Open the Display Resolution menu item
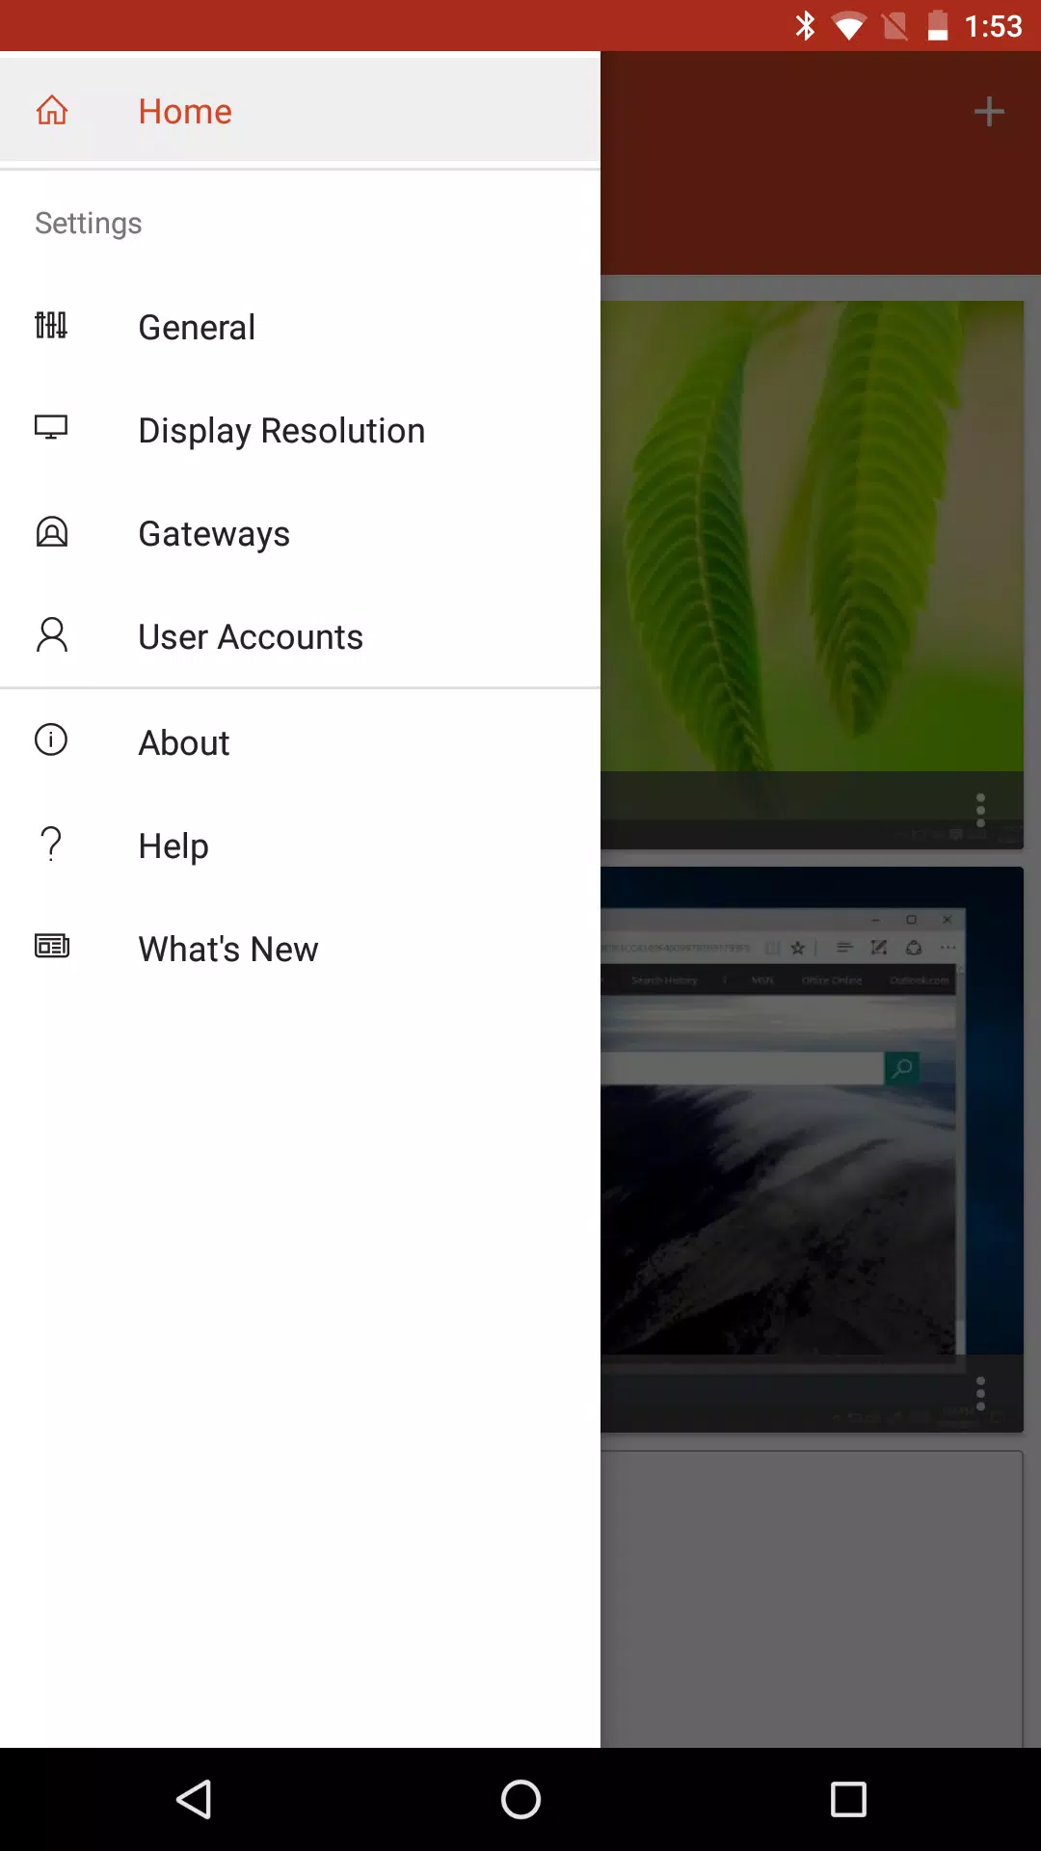The width and height of the screenshot is (1041, 1851). (300, 430)
